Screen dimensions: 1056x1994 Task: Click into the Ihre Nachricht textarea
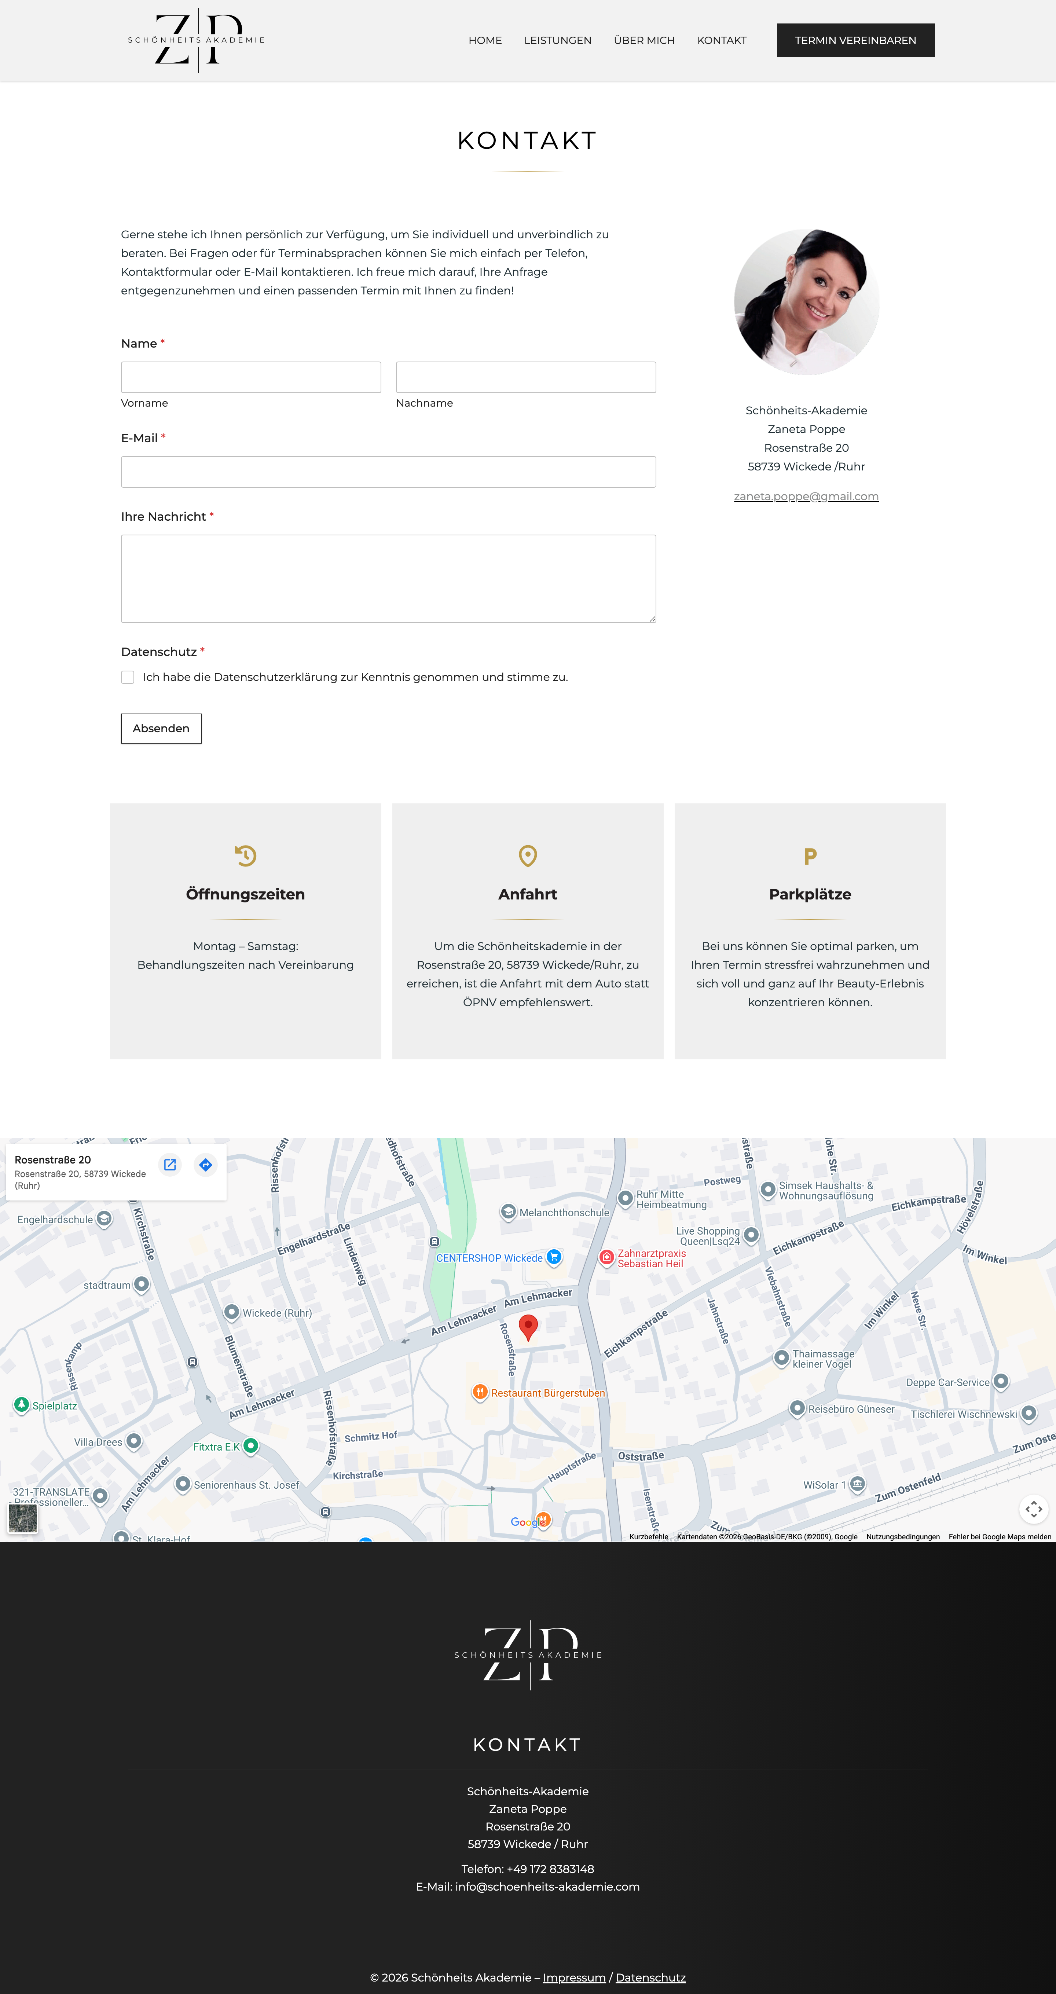coord(388,578)
